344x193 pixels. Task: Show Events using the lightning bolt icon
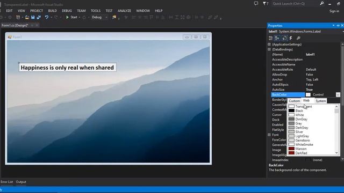click(x=291, y=38)
